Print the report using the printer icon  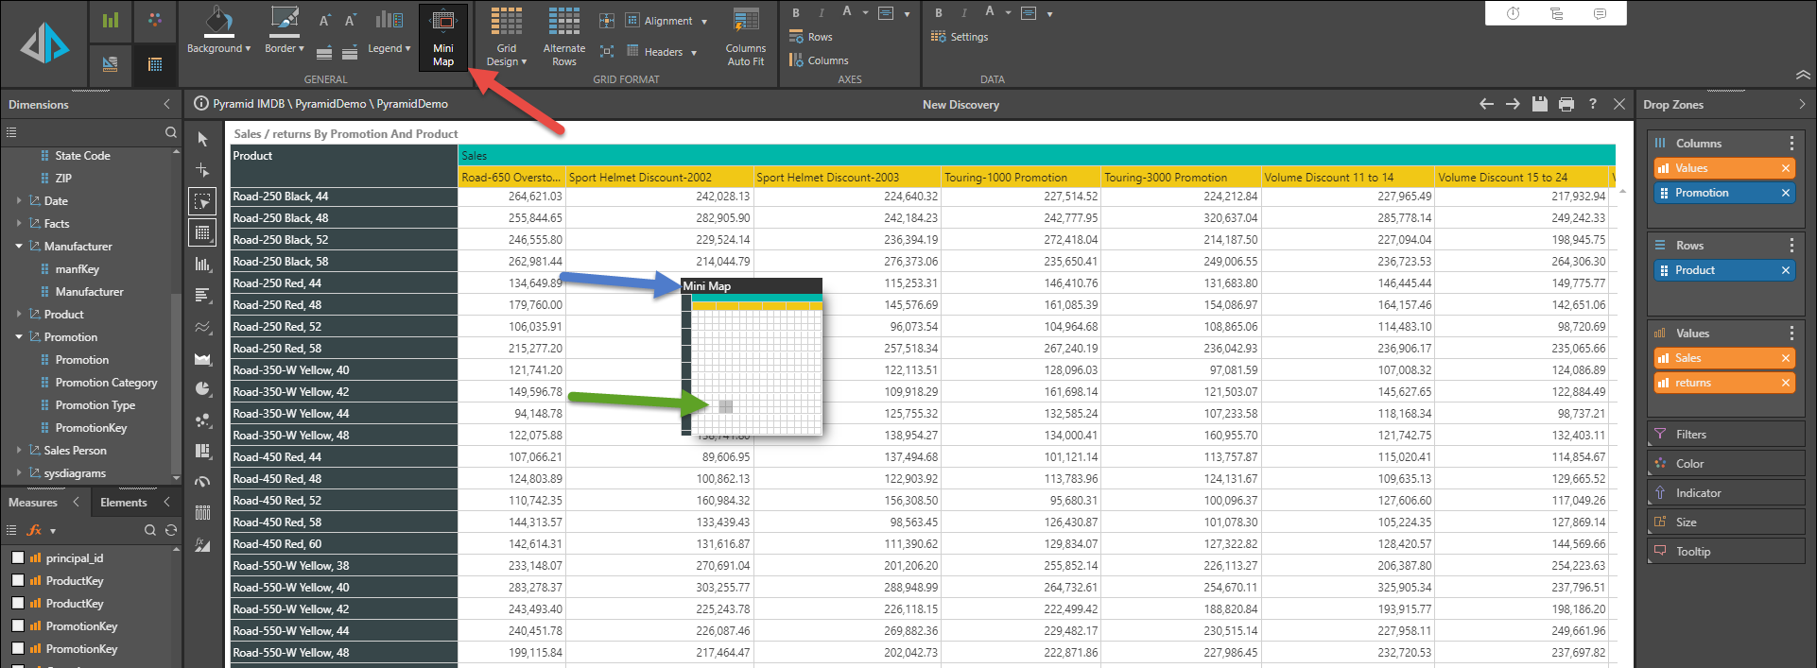(1566, 104)
